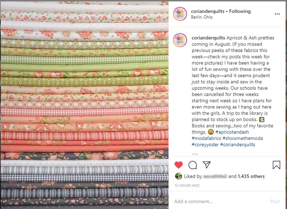Screen dimensions: 287x209
Task: Open the small avatar of the liker
Action: coord(178,176)
